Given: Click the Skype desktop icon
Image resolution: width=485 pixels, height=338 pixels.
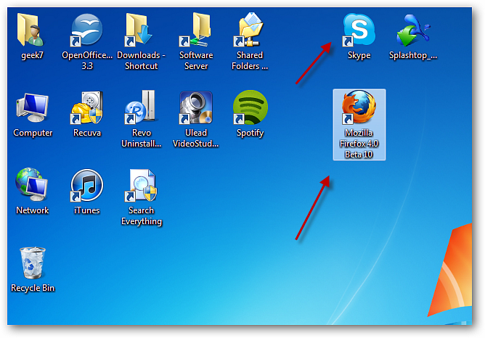Looking at the screenshot, I should click(359, 30).
